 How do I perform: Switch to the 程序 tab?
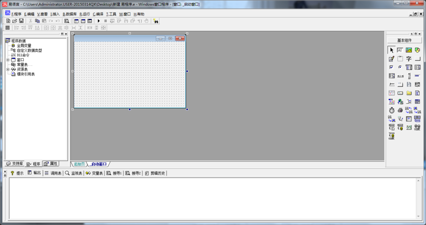tap(33, 164)
